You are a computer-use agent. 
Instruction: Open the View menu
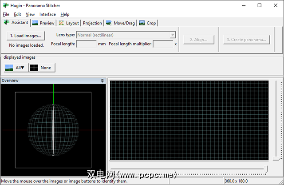pyautogui.click(x=30, y=14)
